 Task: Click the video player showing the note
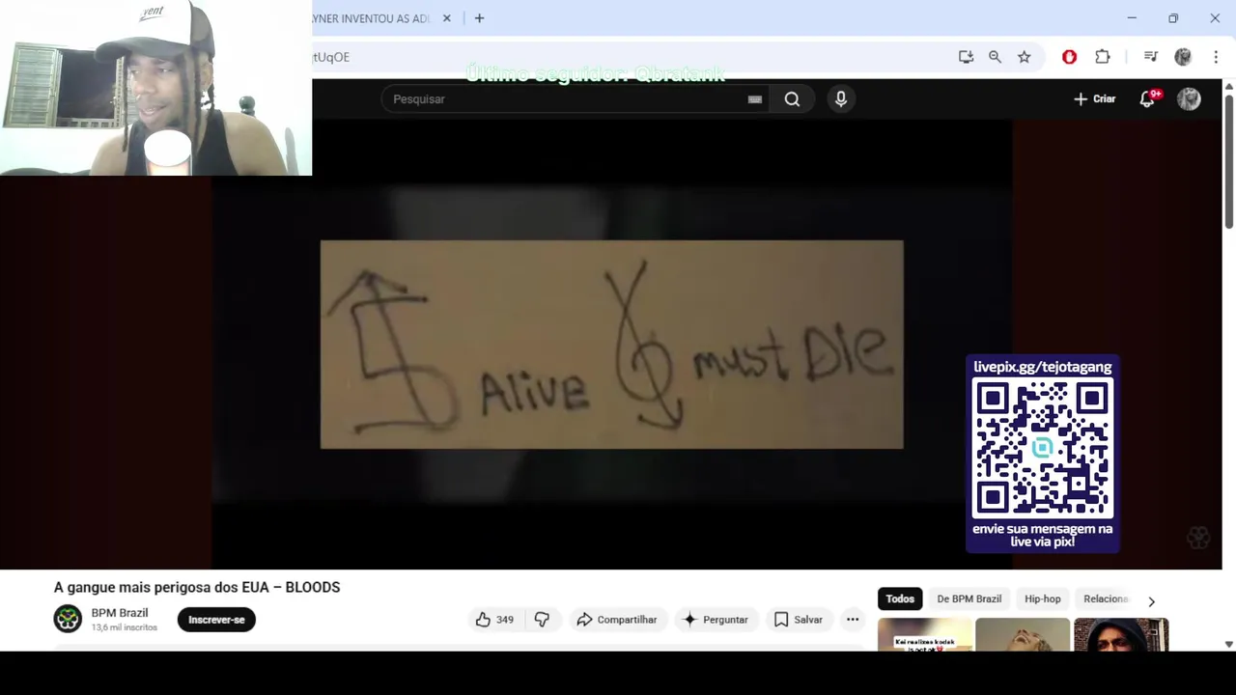pos(612,344)
